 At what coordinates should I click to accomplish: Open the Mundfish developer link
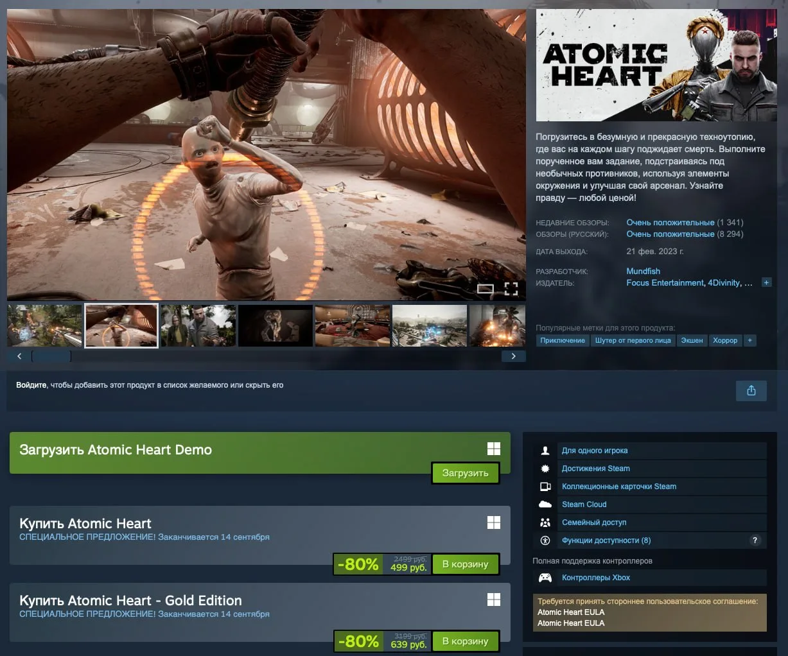tap(643, 271)
